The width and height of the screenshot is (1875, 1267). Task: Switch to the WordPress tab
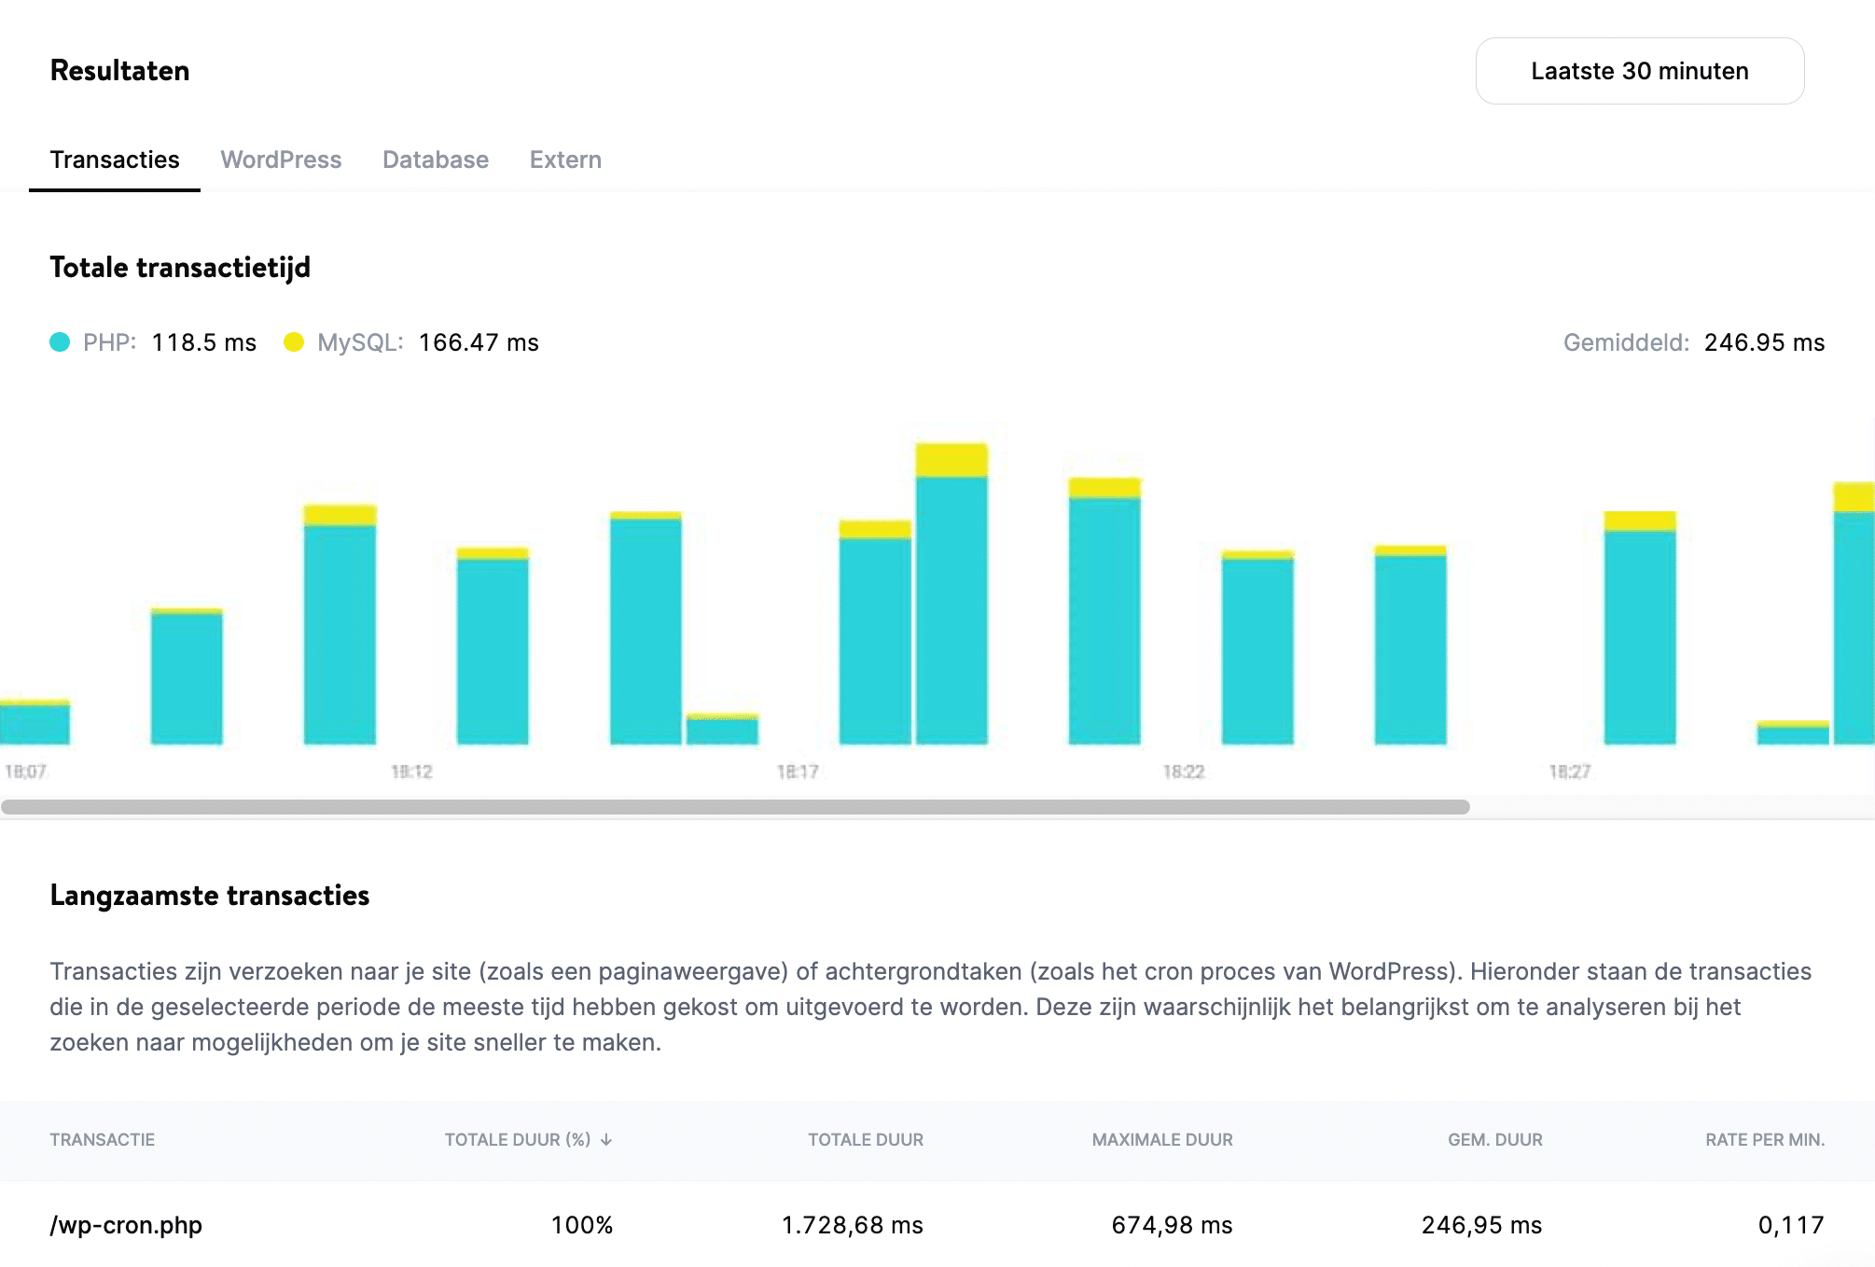[x=281, y=160]
